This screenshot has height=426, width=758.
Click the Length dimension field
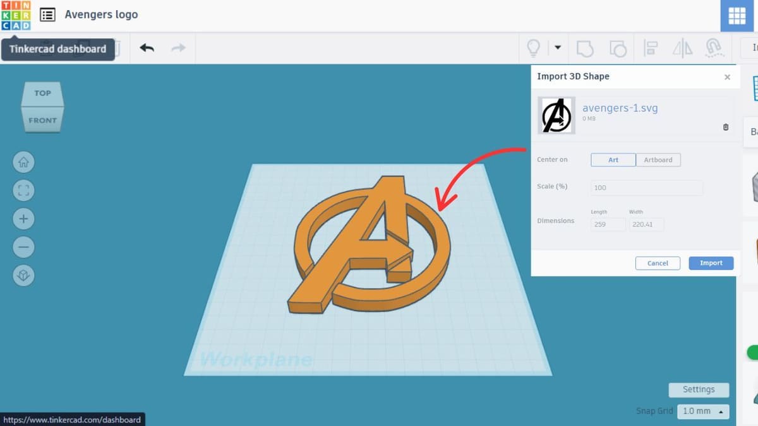pyautogui.click(x=608, y=224)
